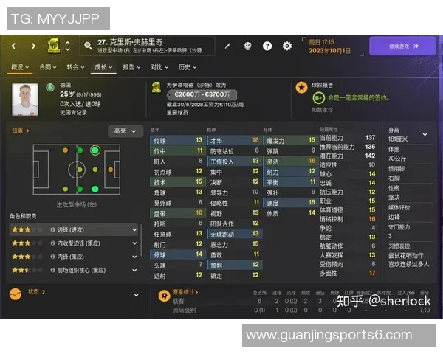The width and height of the screenshot is (443, 354).
Task: Click the magnifier search icon
Action: [88, 46]
